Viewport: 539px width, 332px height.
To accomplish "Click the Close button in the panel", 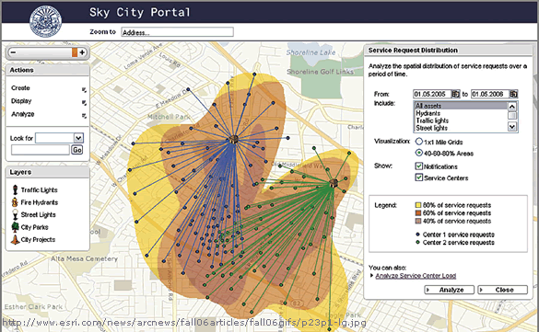I will click(x=503, y=290).
